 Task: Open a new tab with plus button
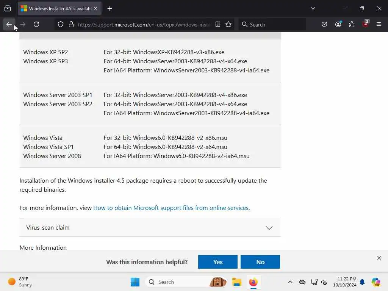[x=110, y=9]
